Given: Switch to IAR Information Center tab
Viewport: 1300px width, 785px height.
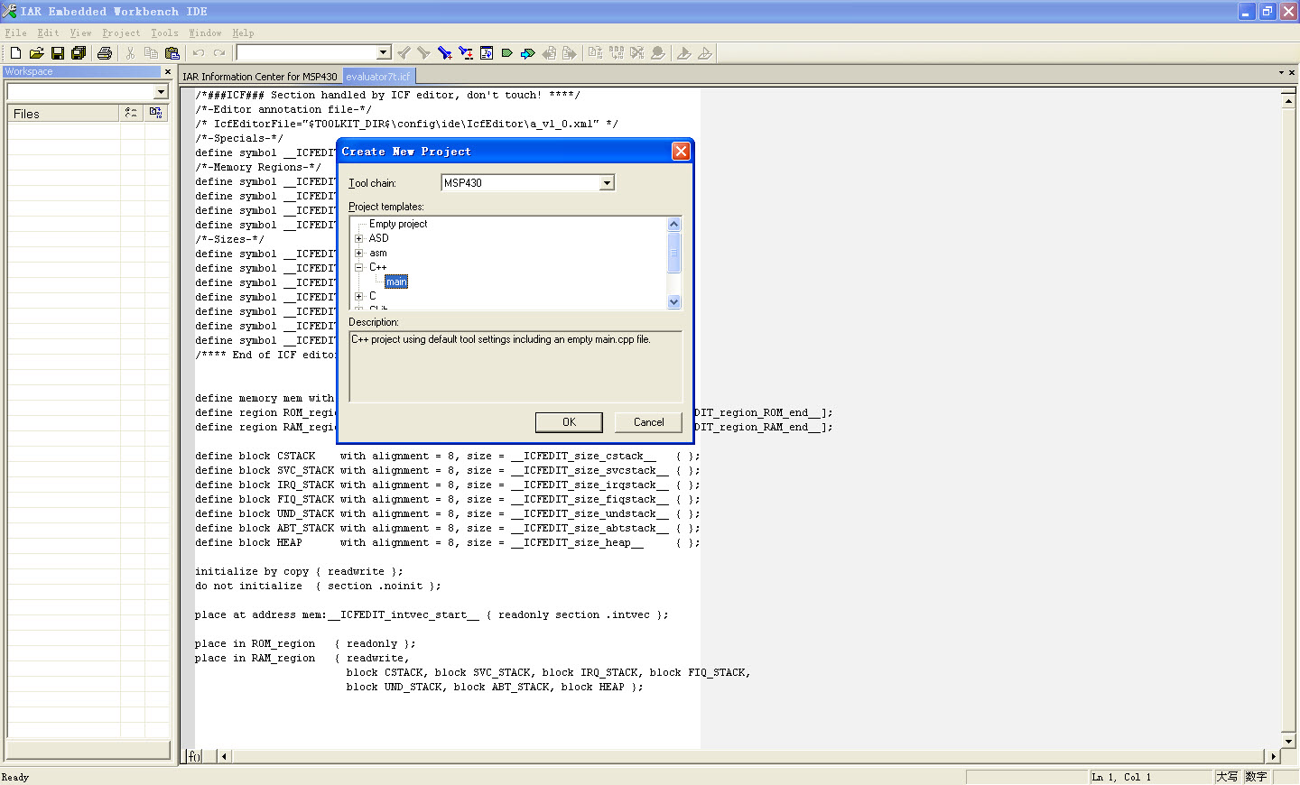Looking at the screenshot, I should pyautogui.click(x=260, y=77).
